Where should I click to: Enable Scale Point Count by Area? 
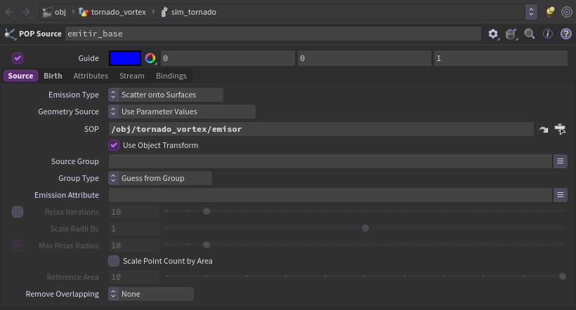[x=114, y=261]
